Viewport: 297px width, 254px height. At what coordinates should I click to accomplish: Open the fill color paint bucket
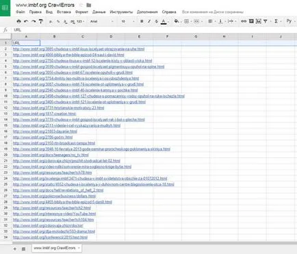click(176, 21)
